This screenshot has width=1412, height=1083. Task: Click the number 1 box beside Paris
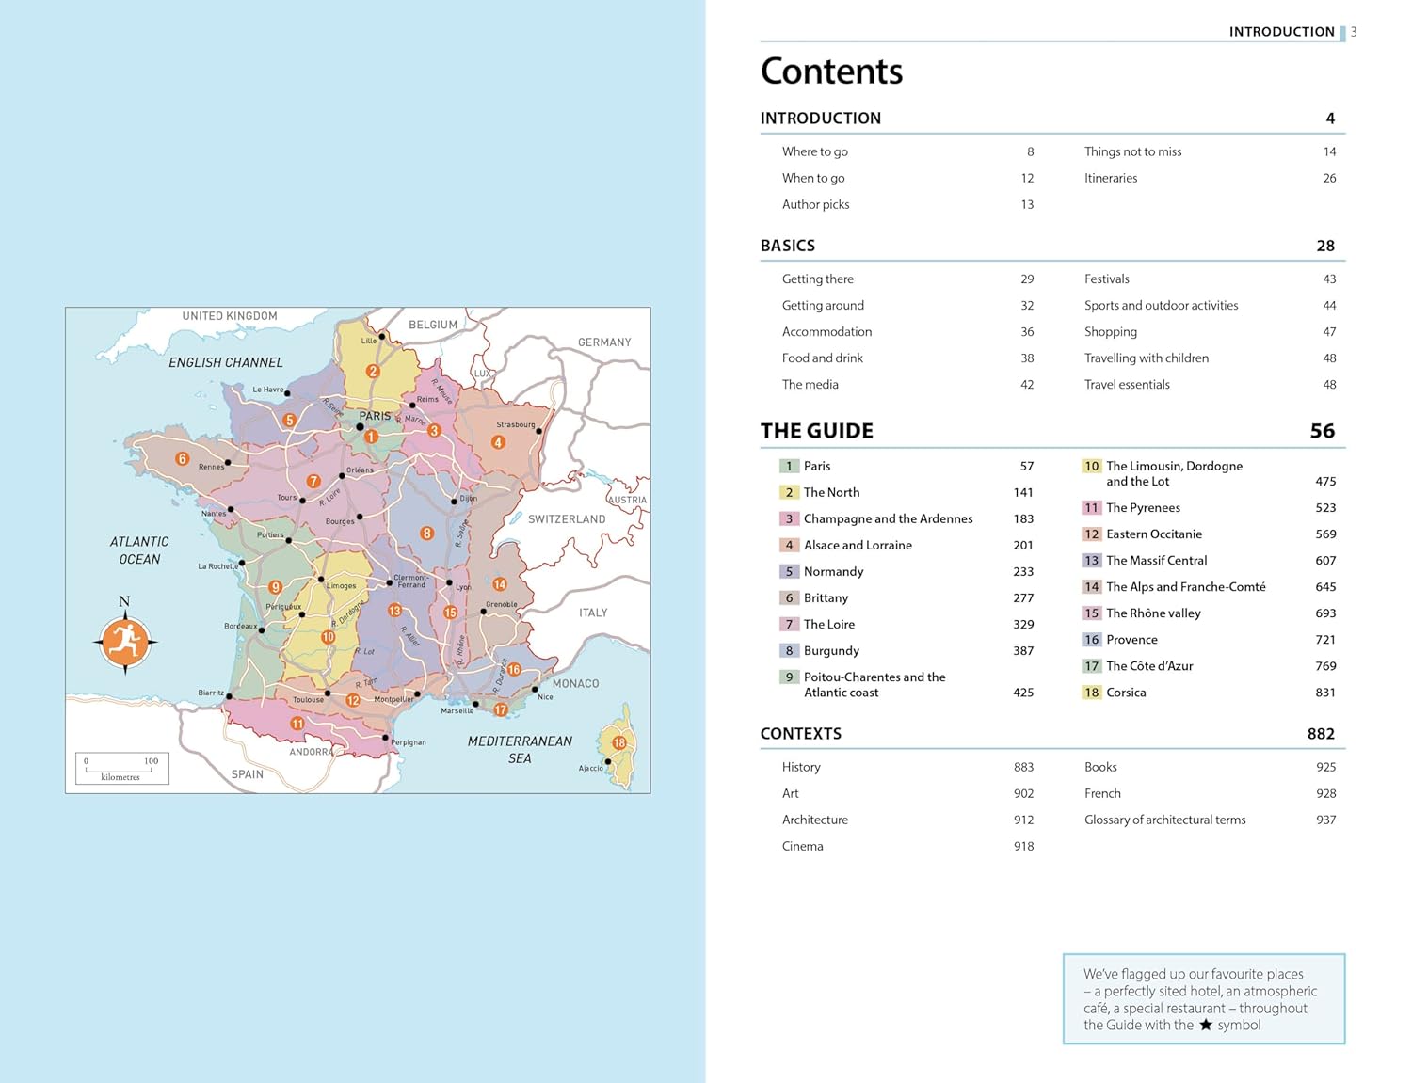click(x=789, y=467)
